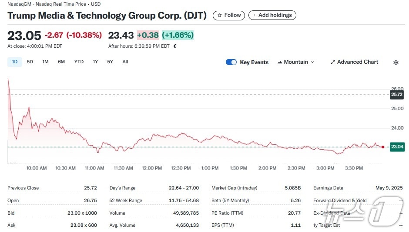This screenshot has width=409, height=232.
Task: Click the star icon in Follow
Action: 220,15
